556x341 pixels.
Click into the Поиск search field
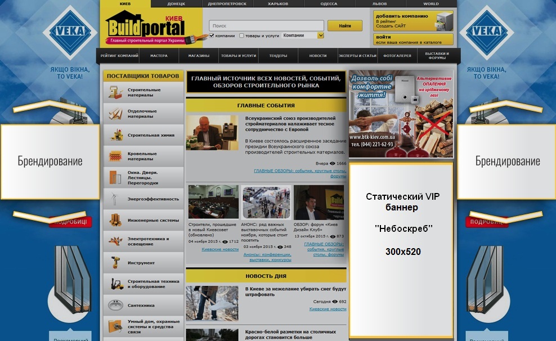pyautogui.click(x=266, y=26)
